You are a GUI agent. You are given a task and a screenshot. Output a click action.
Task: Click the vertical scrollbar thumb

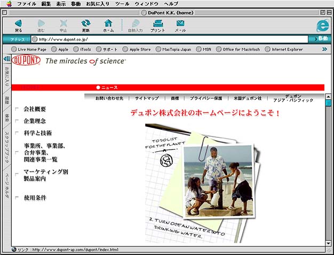328,102
